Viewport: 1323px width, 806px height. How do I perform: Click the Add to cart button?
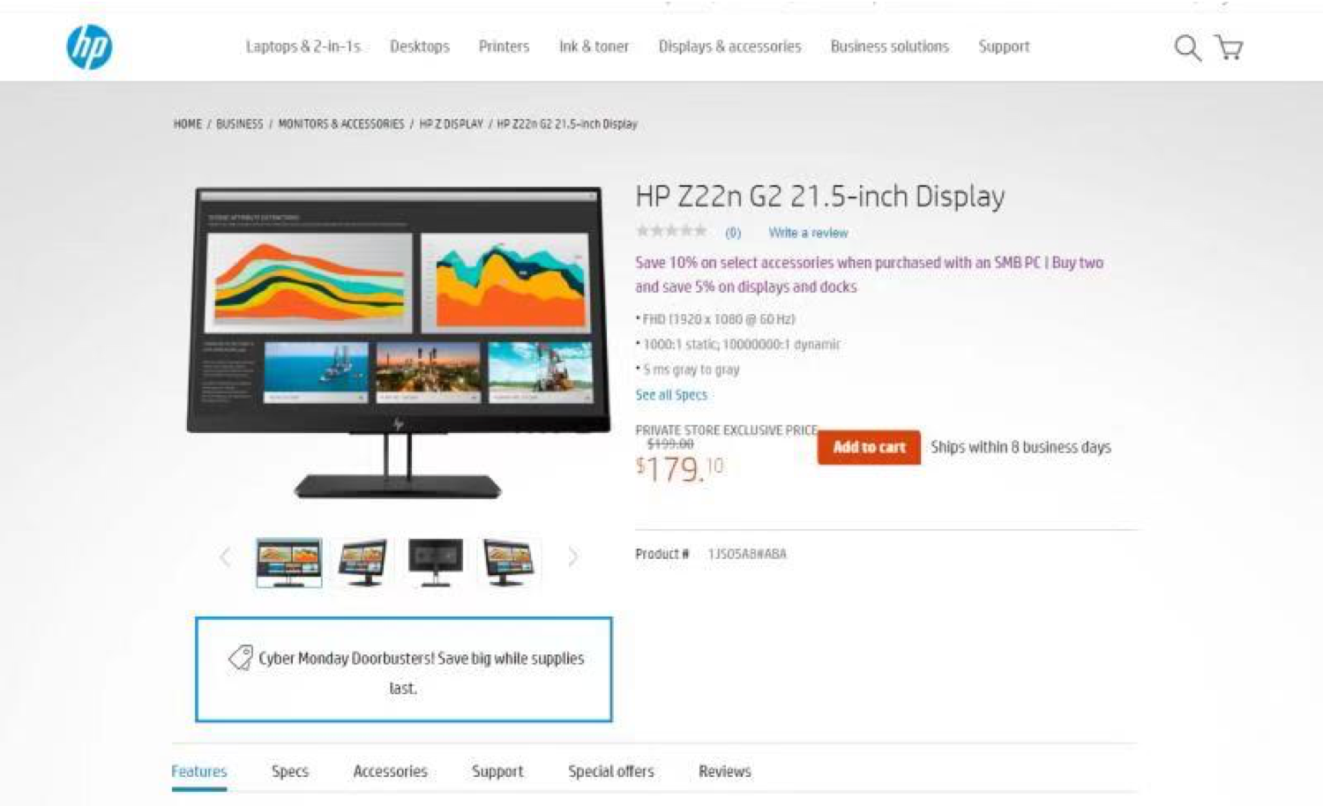pos(869,447)
